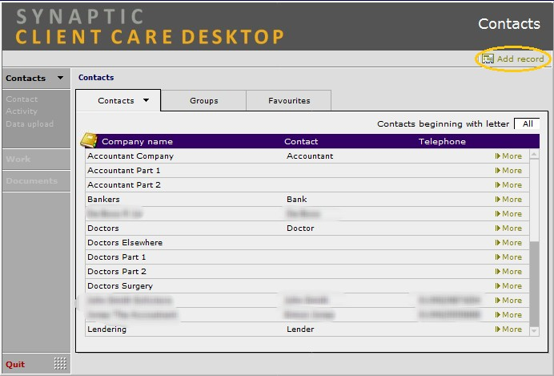This screenshot has width=554, height=376.
Task: Select the Doctors Elsewhere entry
Action: [125, 243]
